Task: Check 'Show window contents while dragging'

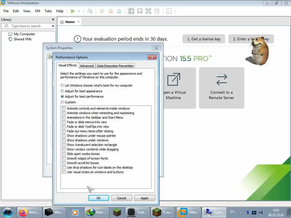Action: pyautogui.click(x=64, y=149)
